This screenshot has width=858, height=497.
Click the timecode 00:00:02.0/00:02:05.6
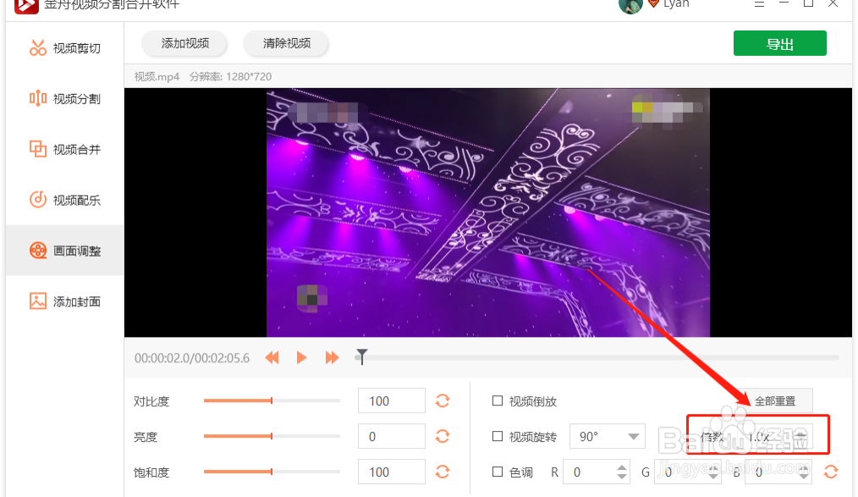[192, 358]
